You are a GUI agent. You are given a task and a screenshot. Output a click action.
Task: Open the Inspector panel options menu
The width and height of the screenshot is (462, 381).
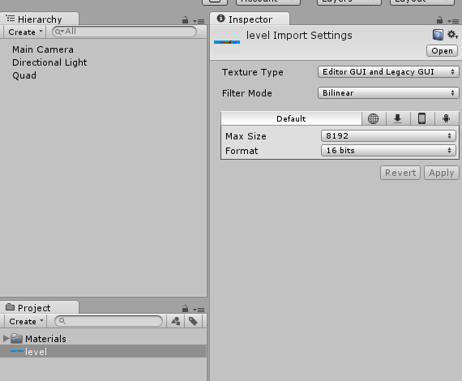[x=453, y=21]
